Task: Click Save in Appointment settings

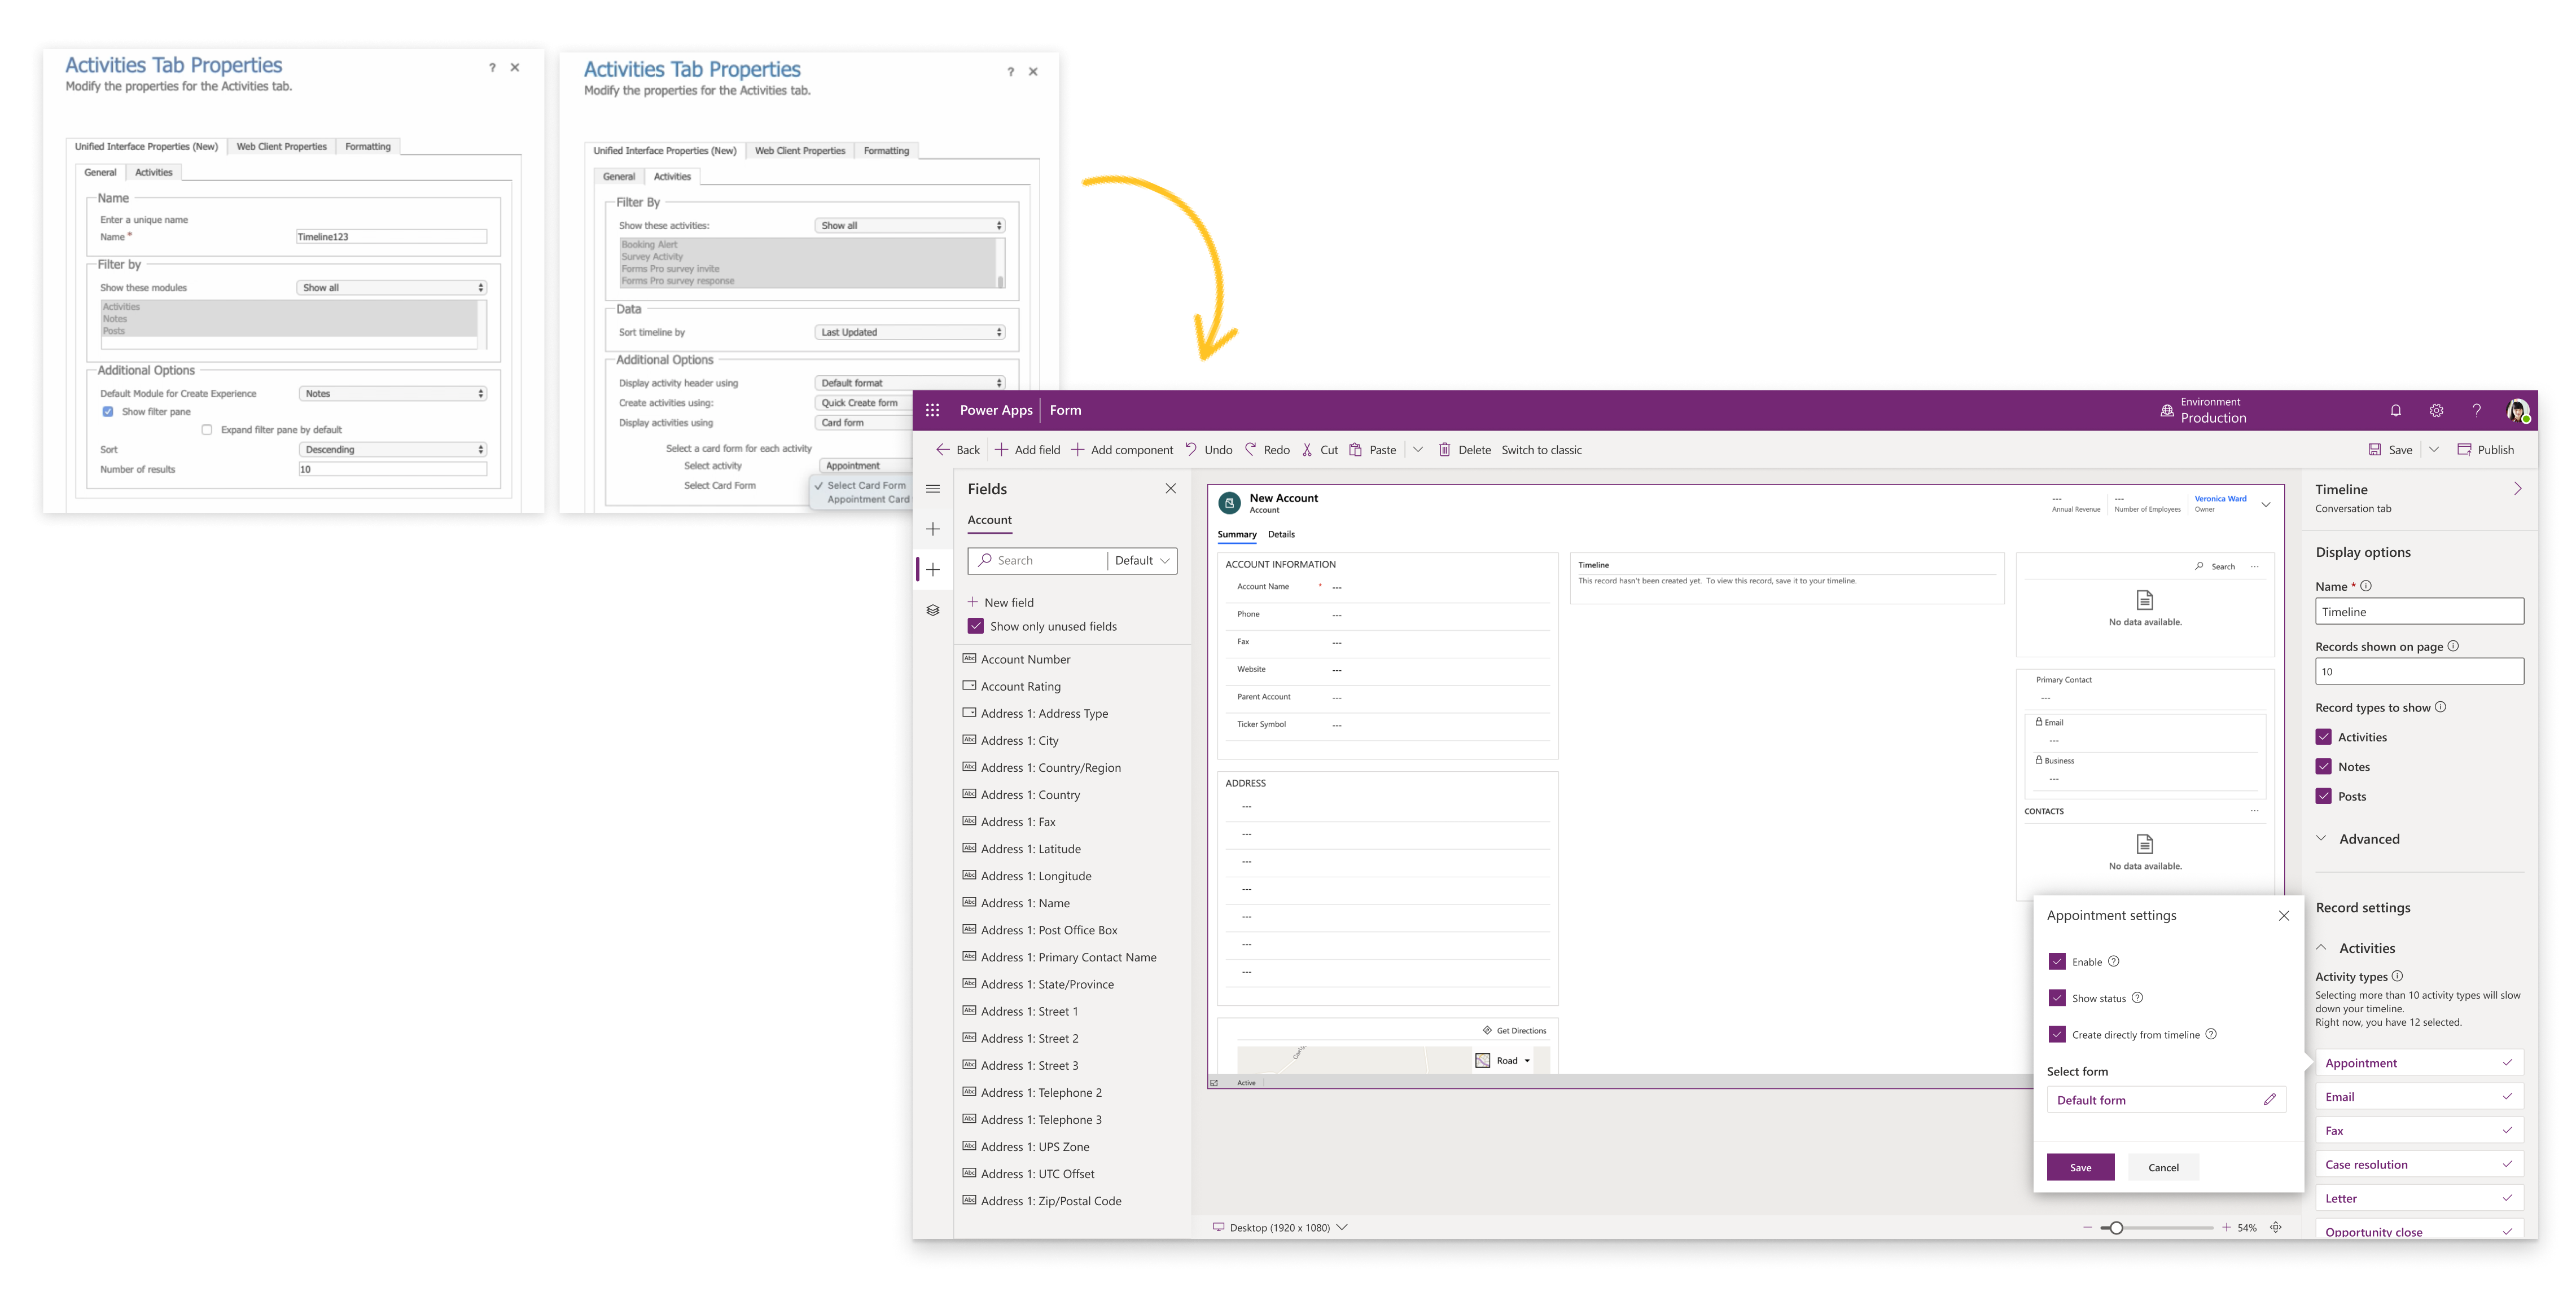Action: click(x=2080, y=1167)
